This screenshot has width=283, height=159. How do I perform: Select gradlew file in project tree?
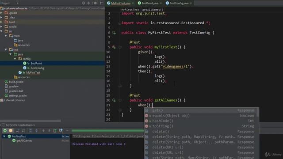(x=14, y=87)
